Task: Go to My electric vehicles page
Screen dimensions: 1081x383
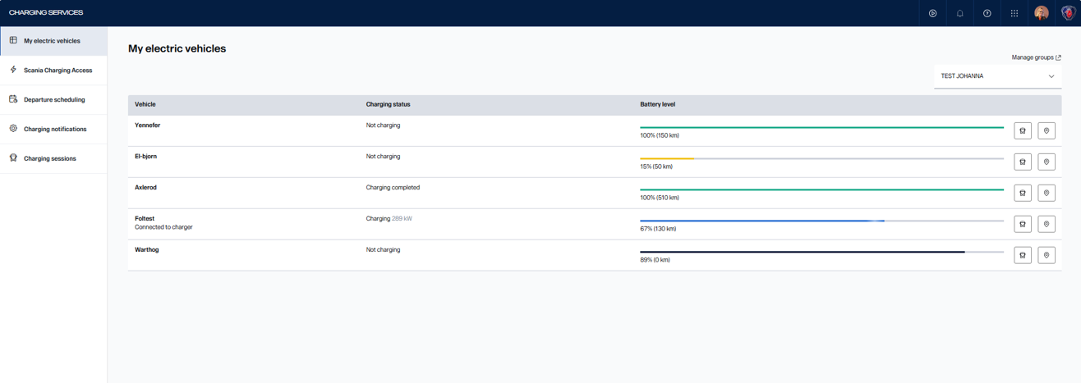Action: point(53,41)
